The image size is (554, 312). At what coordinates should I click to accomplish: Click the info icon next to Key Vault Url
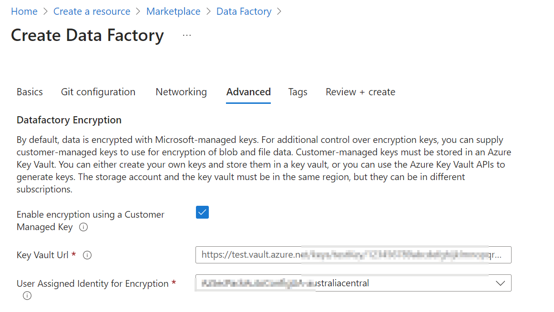click(x=87, y=255)
